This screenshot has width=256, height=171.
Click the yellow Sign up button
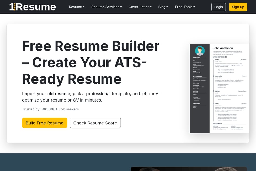click(238, 7)
